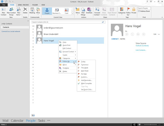Image resolution: width=164 pixels, height=126 pixels.
Task: Choose Custom... flag option
Action: pos(86,77)
